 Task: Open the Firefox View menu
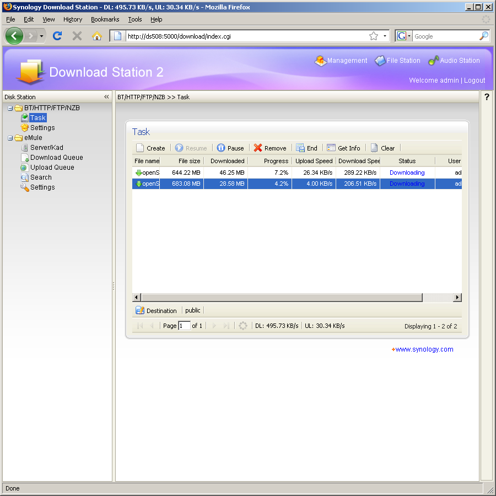(x=48, y=20)
